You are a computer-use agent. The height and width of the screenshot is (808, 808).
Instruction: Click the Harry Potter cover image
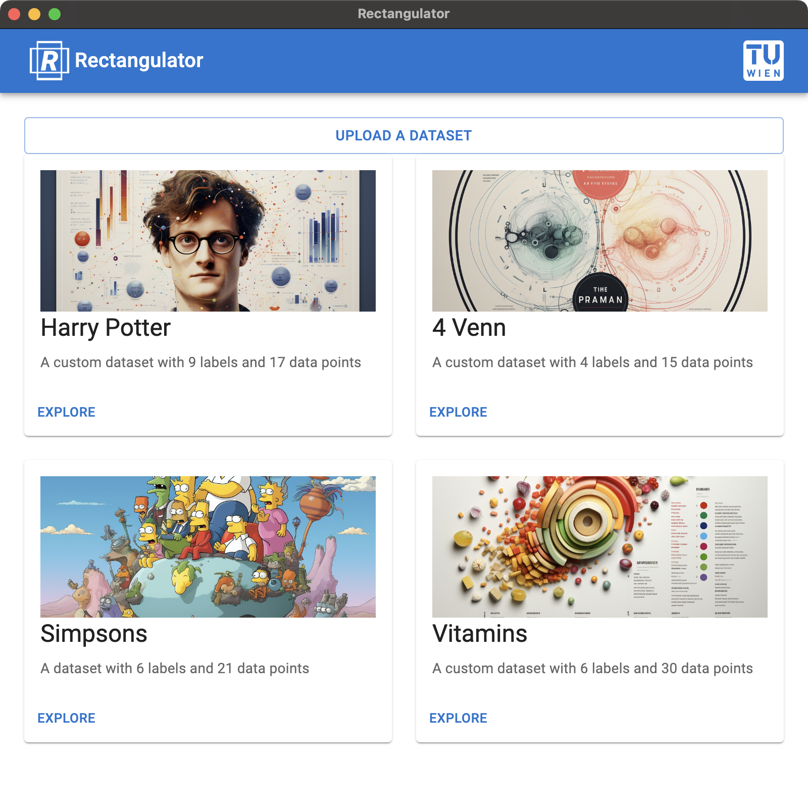(208, 241)
